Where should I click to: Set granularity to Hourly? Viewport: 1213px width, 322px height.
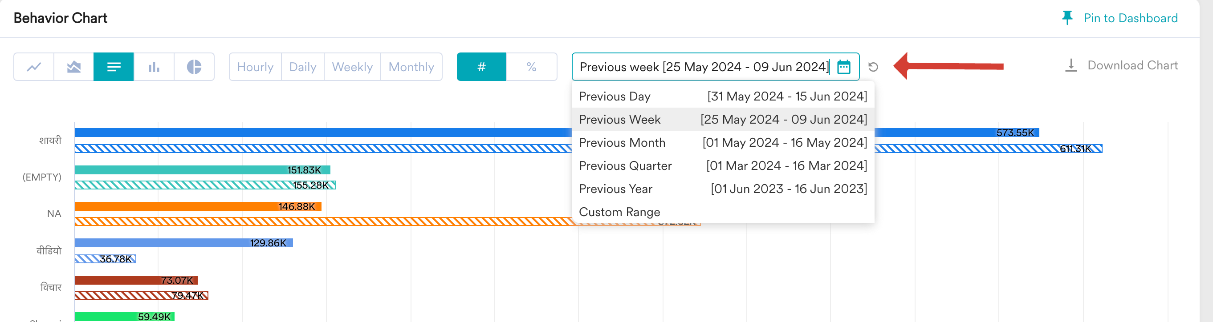255,67
